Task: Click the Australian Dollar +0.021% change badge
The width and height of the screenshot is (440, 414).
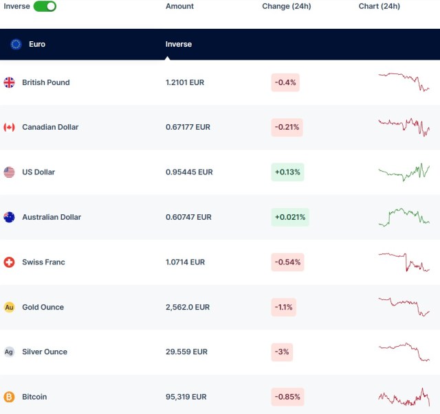Action: [290, 217]
